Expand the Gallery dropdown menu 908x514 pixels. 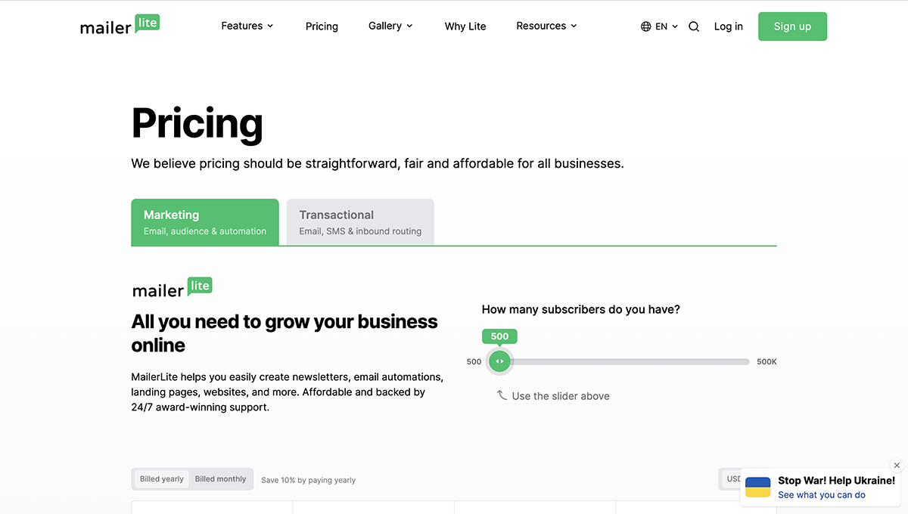click(390, 26)
